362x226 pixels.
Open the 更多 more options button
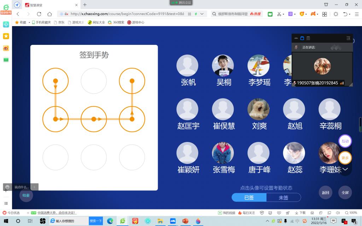pos(345,158)
